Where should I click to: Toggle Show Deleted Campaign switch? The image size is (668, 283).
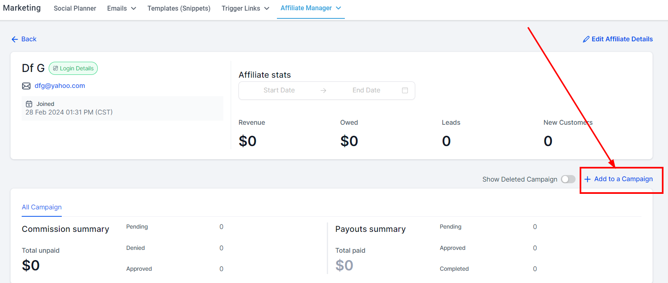tap(568, 179)
